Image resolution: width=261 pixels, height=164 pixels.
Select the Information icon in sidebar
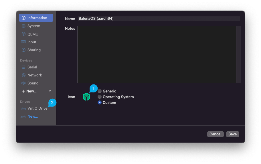pyautogui.click(x=23, y=18)
